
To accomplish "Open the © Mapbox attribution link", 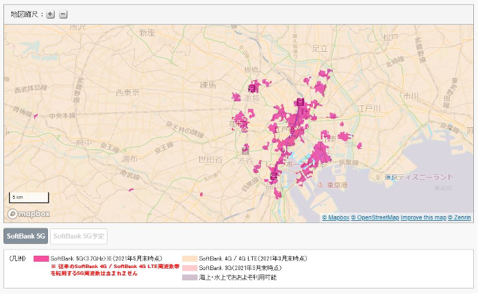I will (x=336, y=217).
